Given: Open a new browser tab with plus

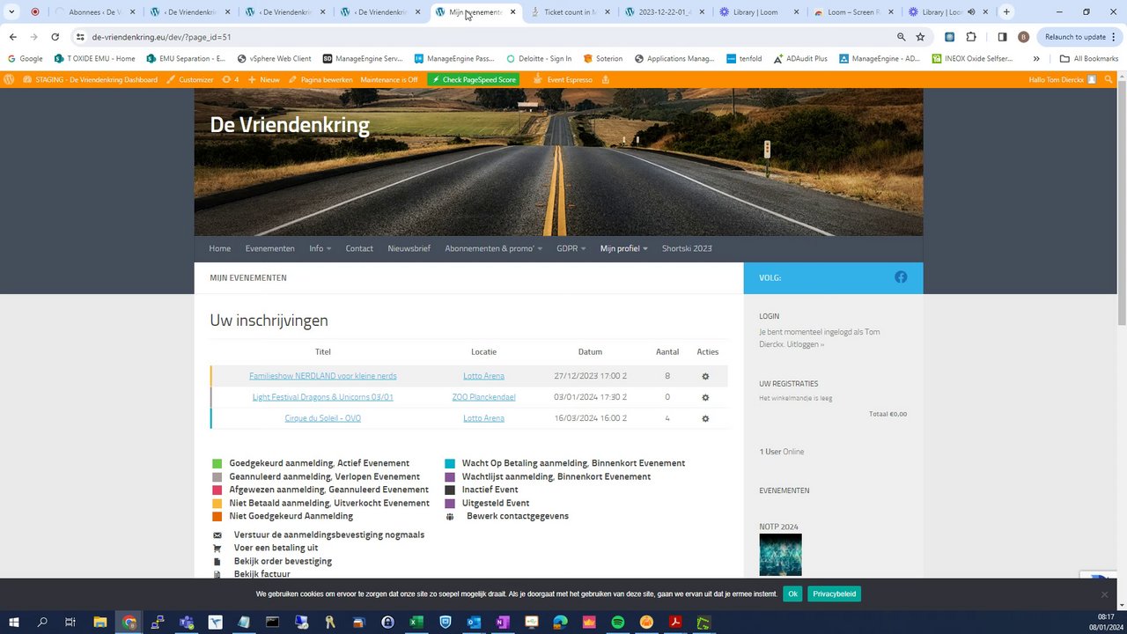Looking at the screenshot, I should (1006, 11).
